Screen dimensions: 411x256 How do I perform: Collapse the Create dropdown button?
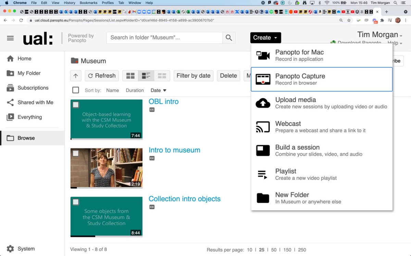pyautogui.click(x=265, y=38)
